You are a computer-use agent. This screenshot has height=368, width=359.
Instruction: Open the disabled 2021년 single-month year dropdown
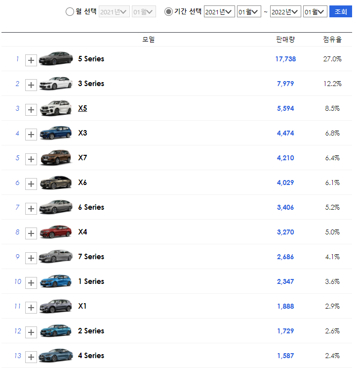click(114, 11)
